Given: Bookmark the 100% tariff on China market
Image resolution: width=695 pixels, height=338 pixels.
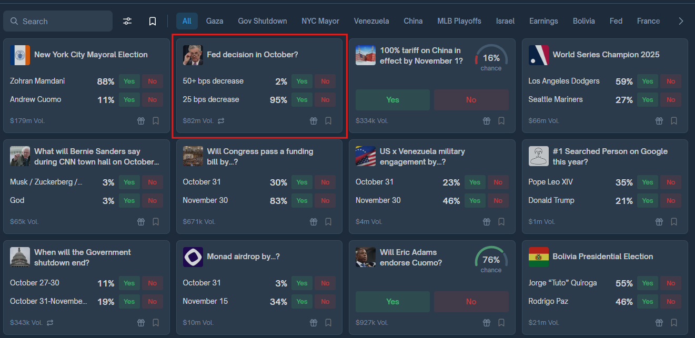Looking at the screenshot, I should pos(501,121).
